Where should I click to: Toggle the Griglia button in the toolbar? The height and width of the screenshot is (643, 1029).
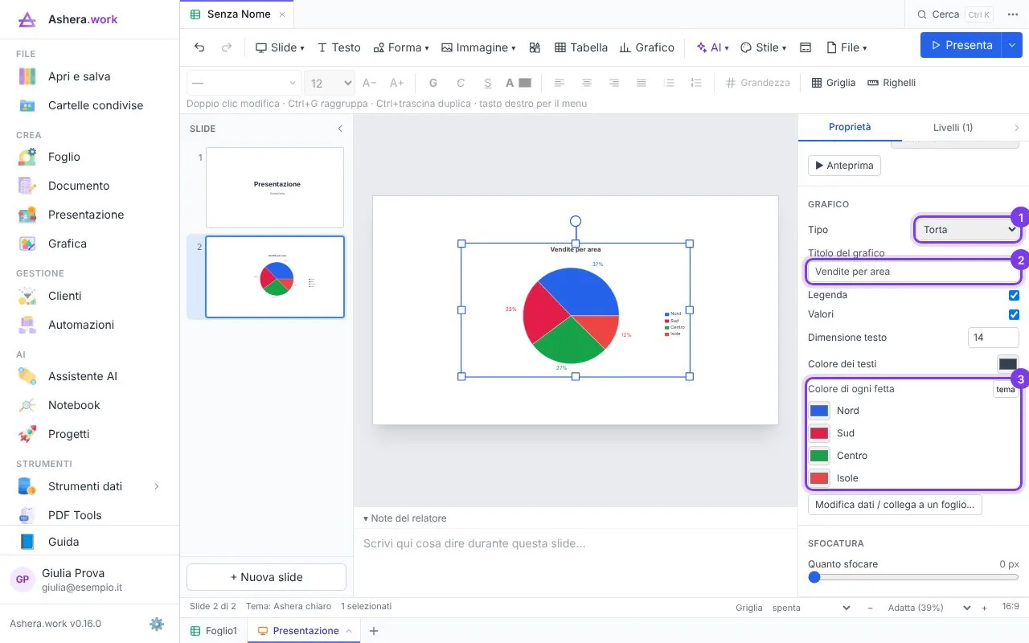pyautogui.click(x=834, y=83)
